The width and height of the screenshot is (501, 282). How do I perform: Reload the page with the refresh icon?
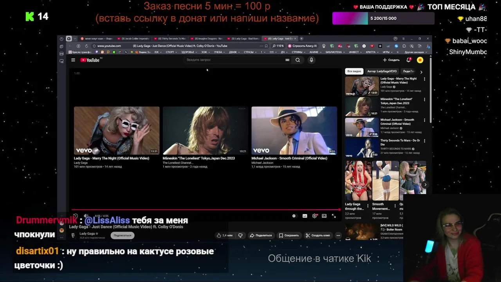tap(87, 46)
